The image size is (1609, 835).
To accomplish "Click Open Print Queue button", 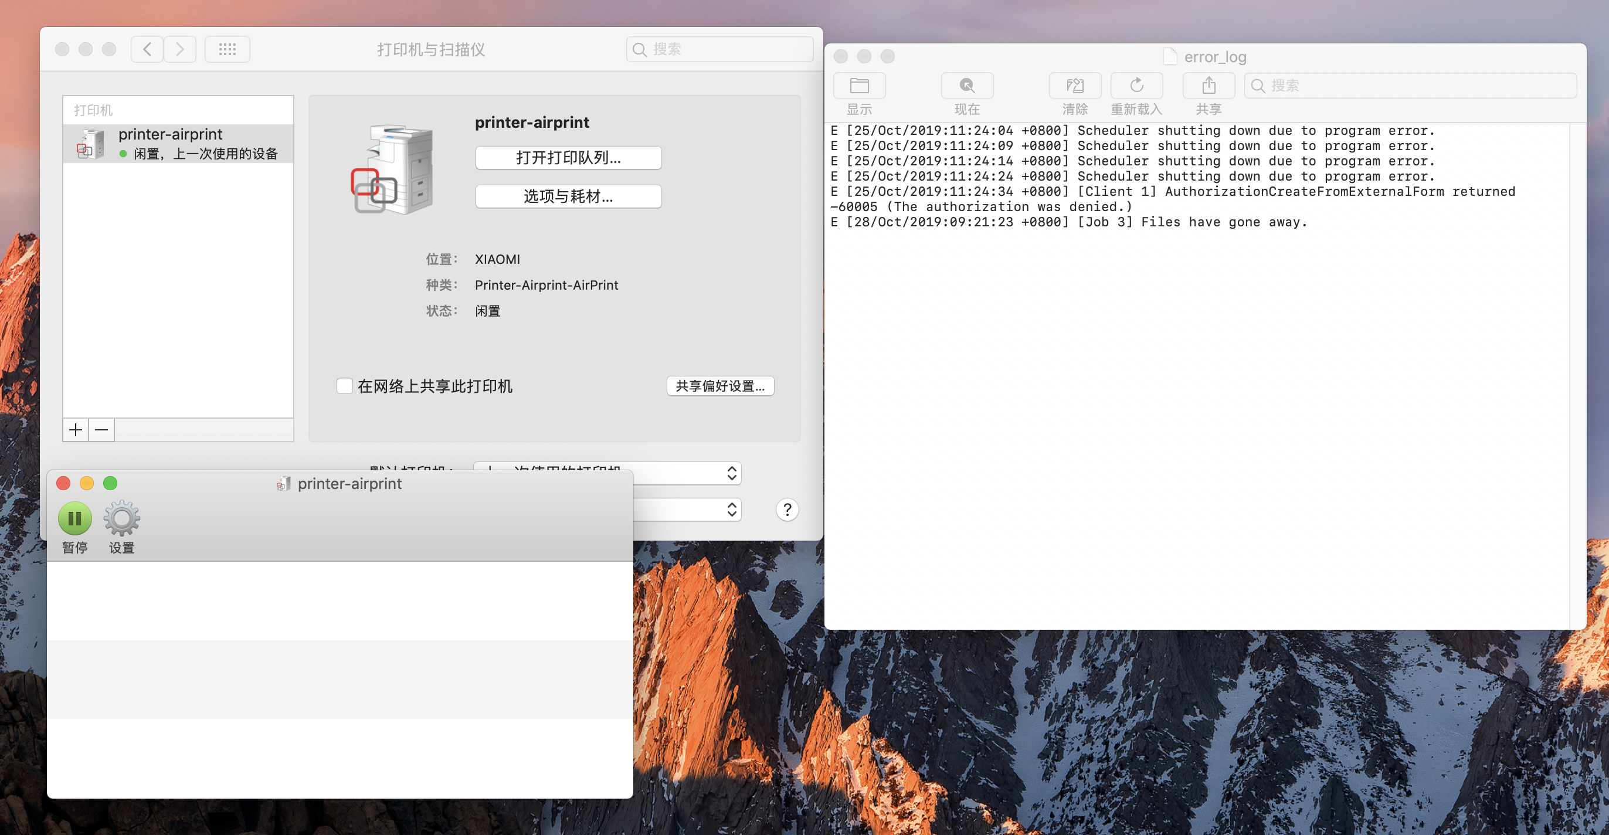I will 568,157.
